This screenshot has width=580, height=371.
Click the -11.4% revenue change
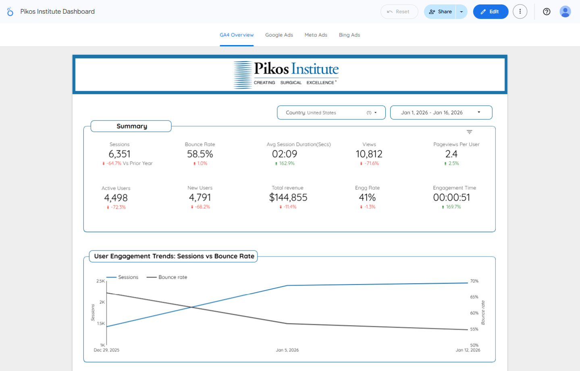click(288, 207)
